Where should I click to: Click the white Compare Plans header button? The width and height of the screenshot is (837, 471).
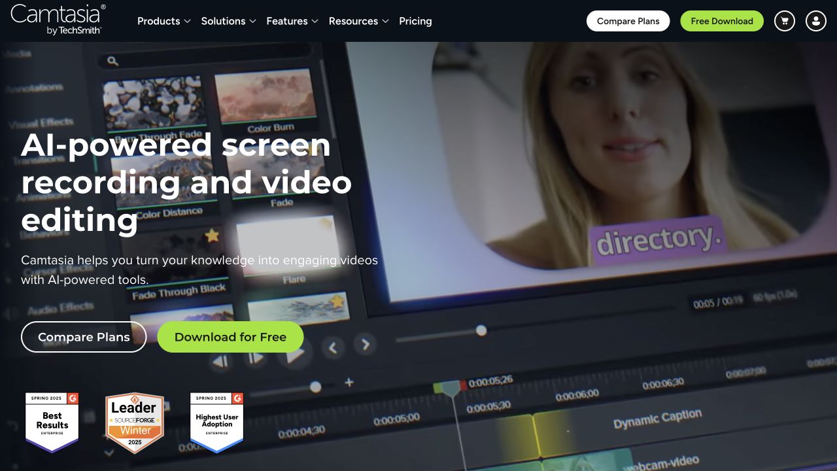pyautogui.click(x=628, y=21)
